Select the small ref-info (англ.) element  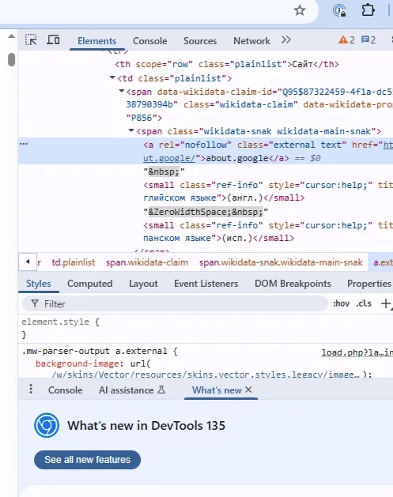coord(268,191)
